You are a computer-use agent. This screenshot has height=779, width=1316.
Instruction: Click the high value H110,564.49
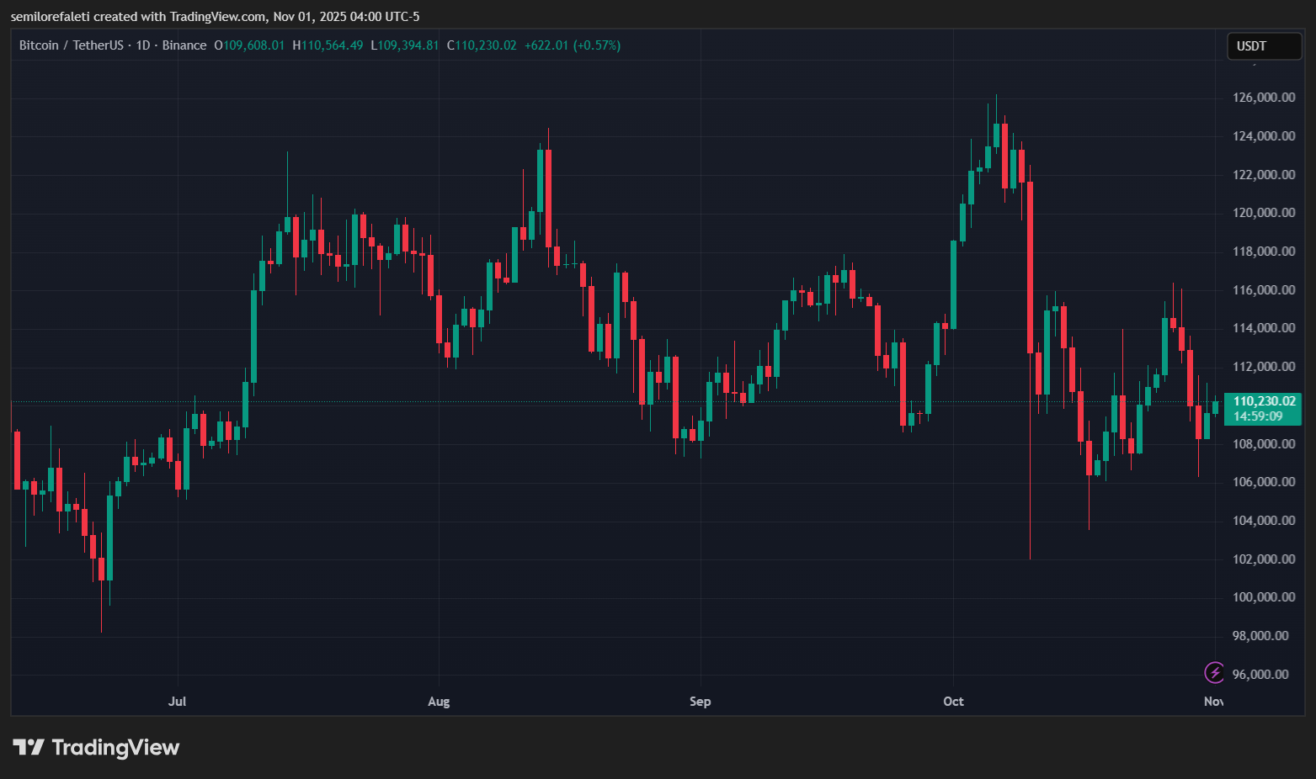(x=328, y=45)
